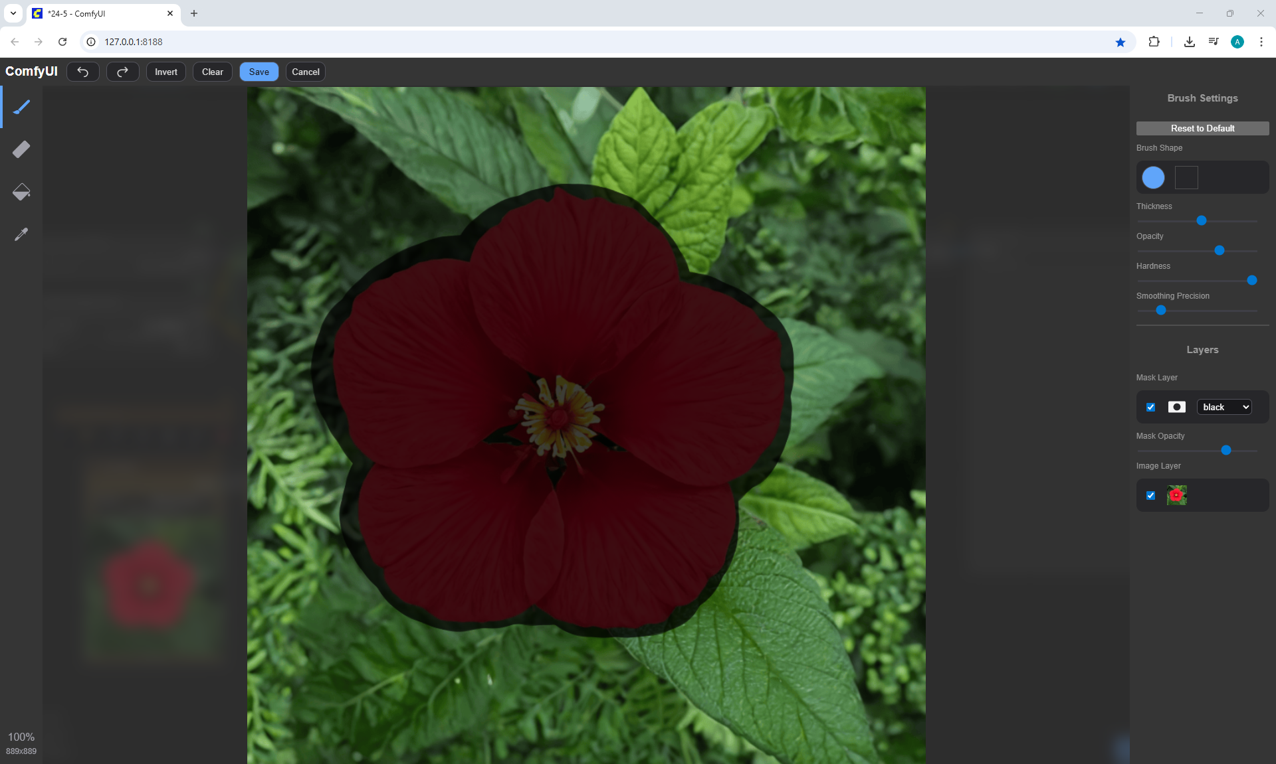Click the undo arrow button
Image resolution: width=1276 pixels, height=764 pixels.
(83, 72)
